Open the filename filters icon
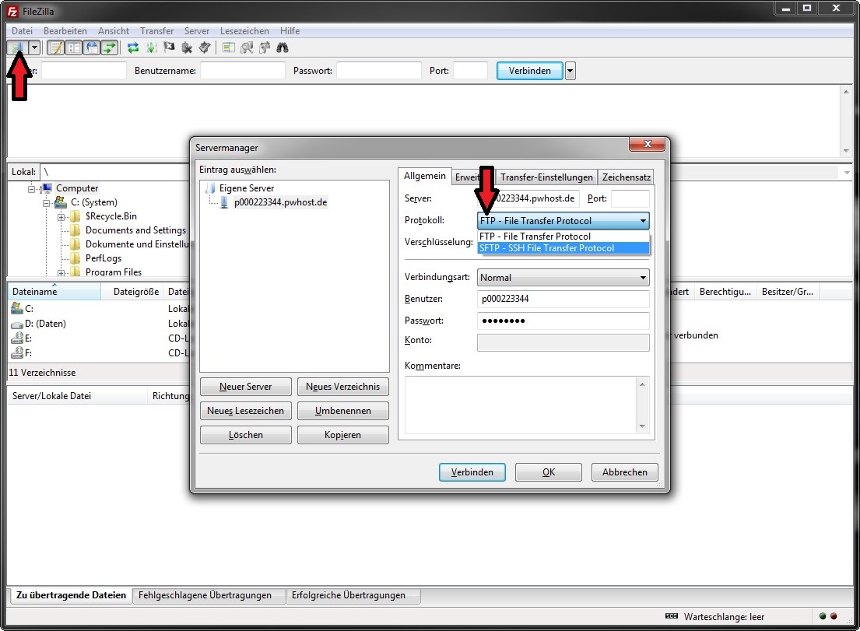Screen dimensions: 860x631 point(229,47)
